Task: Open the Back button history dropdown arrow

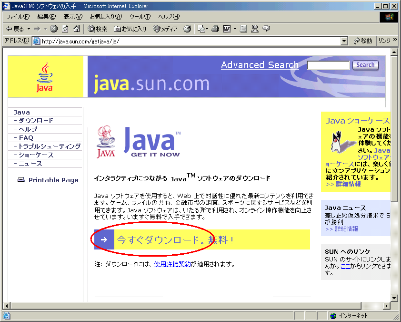Action: point(29,29)
